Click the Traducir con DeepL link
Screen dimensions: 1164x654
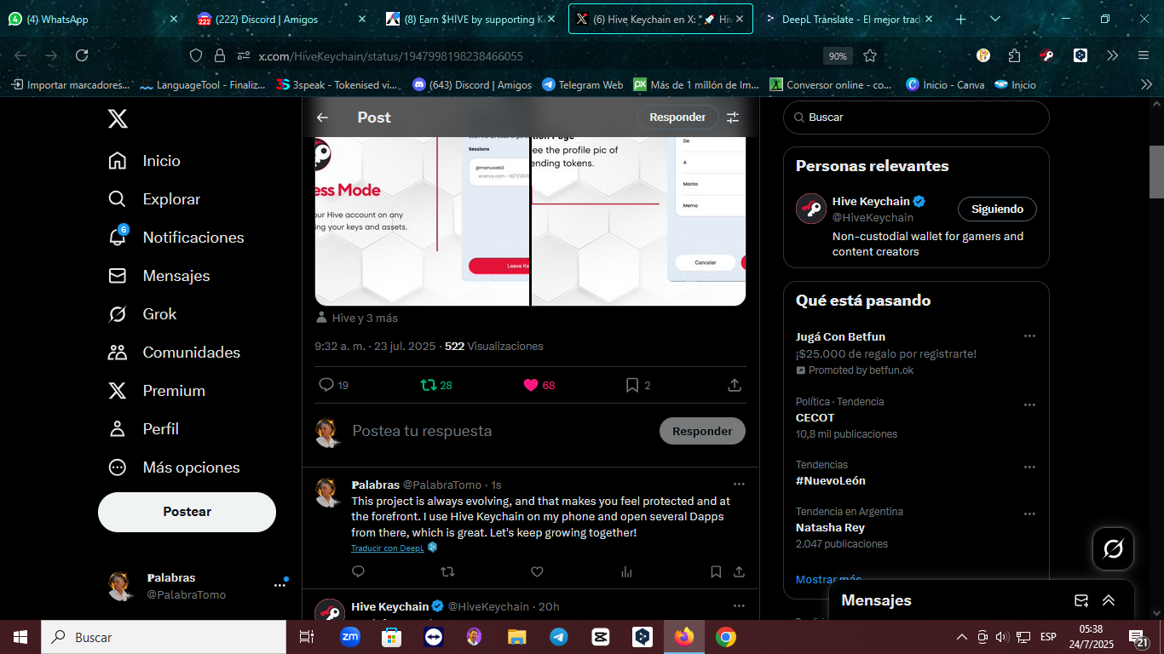[x=388, y=548]
